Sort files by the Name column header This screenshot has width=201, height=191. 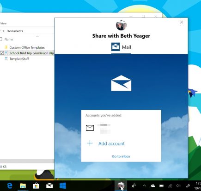pyautogui.click(x=9, y=40)
